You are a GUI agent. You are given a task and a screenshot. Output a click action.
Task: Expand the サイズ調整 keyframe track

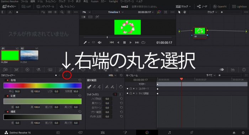pyautogui.click(x=137, y=94)
